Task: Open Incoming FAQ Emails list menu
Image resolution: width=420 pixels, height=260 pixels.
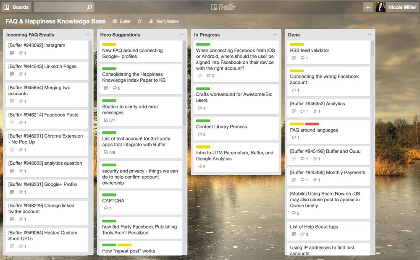Action: pyautogui.click(x=88, y=35)
